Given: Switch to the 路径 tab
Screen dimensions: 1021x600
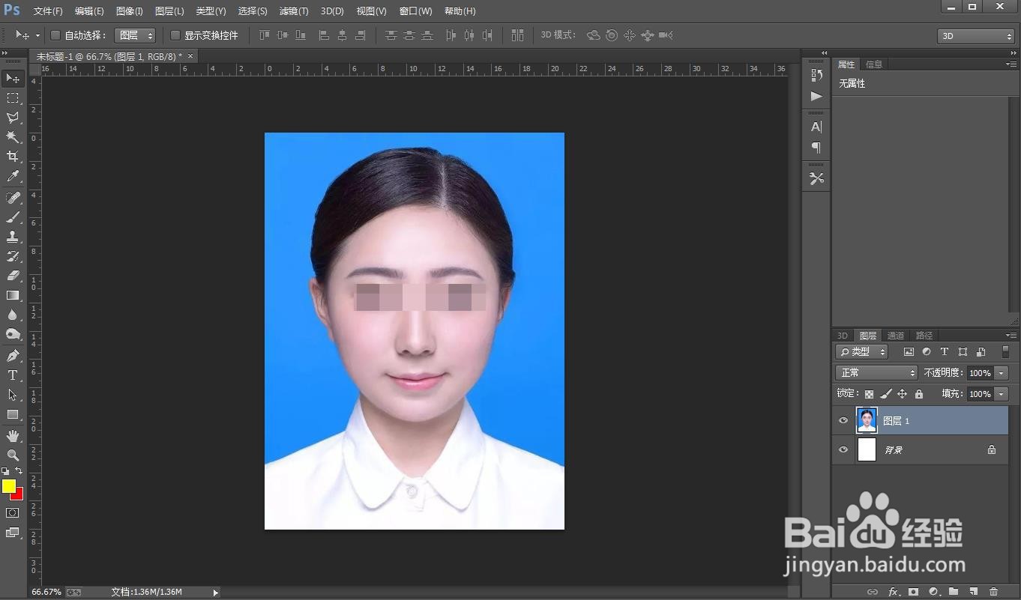Looking at the screenshot, I should point(924,336).
